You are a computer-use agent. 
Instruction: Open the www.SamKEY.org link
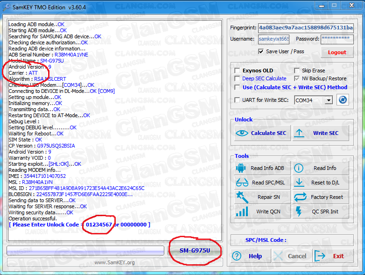coord(114,262)
